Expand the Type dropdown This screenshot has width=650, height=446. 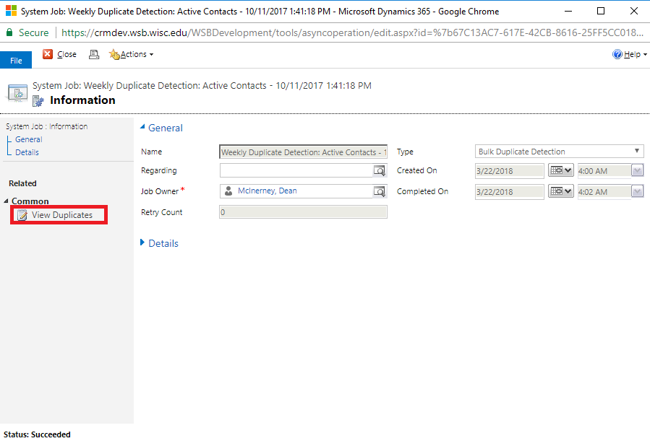(x=637, y=152)
